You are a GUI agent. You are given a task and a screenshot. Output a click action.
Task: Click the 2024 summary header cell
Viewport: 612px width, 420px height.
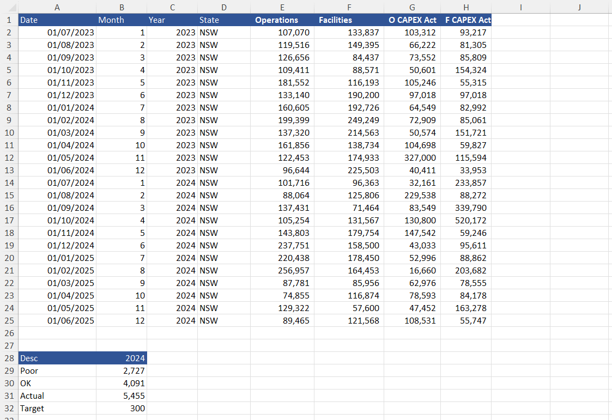[122, 358]
